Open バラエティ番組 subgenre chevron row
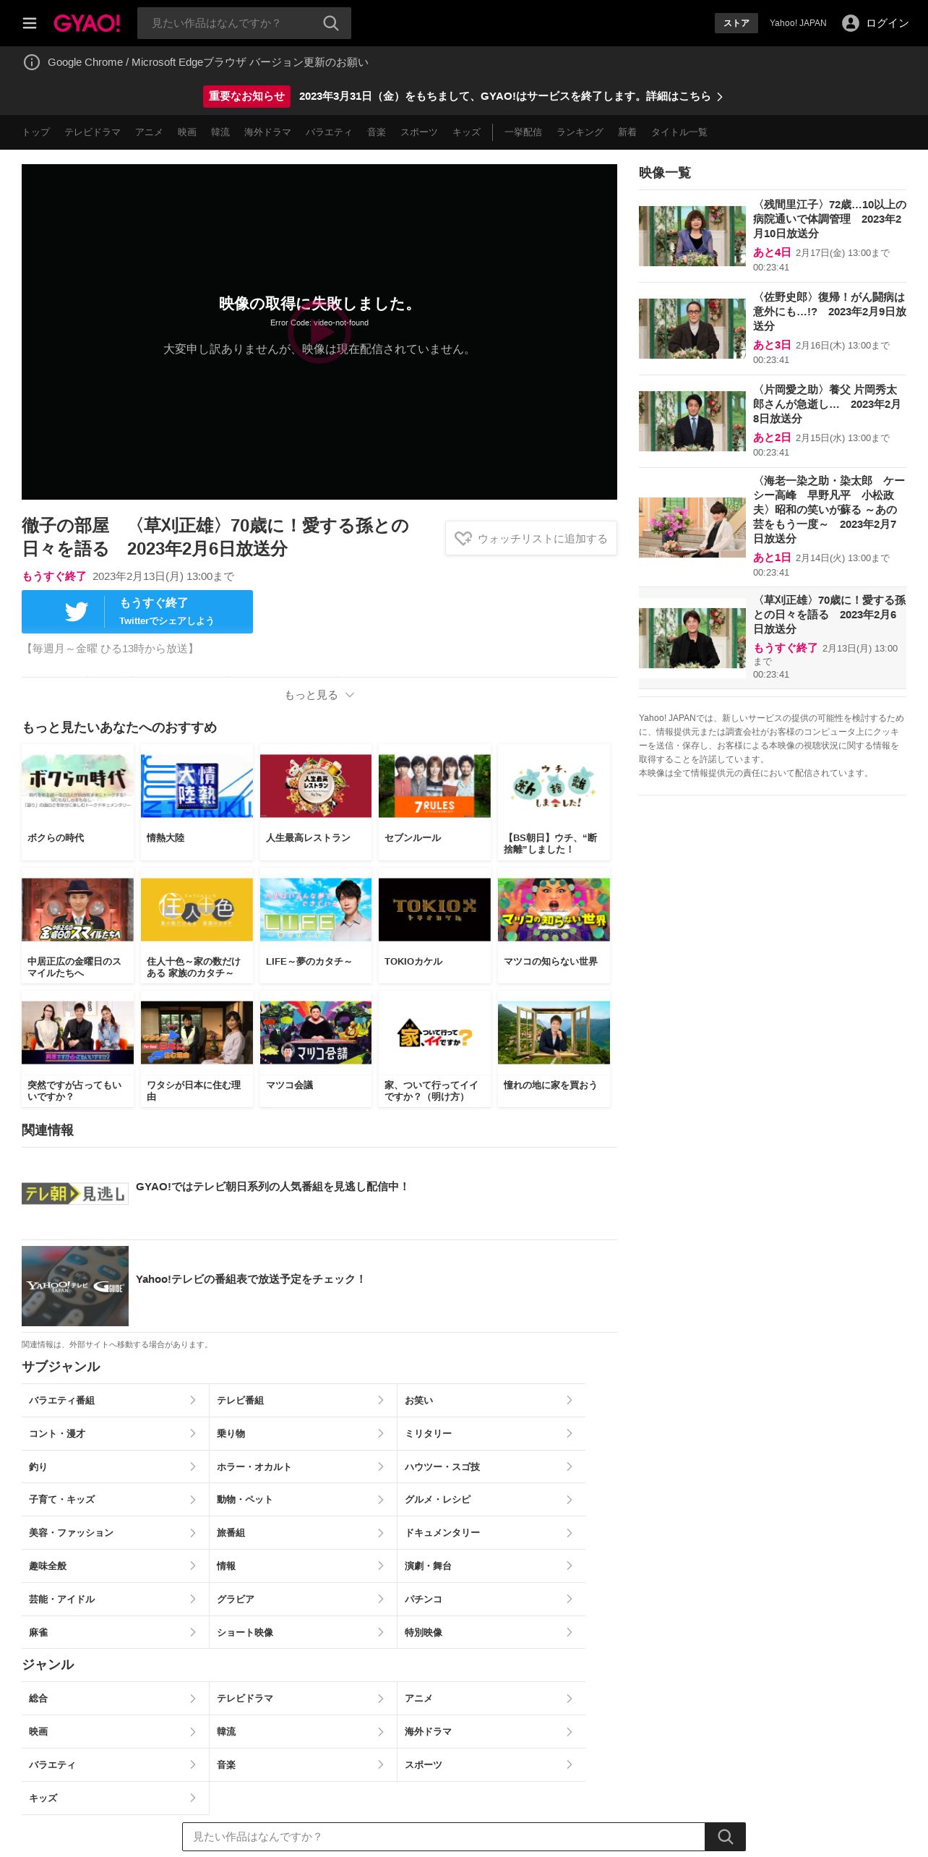Image resolution: width=928 pixels, height=1857 pixels. [116, 1400]
